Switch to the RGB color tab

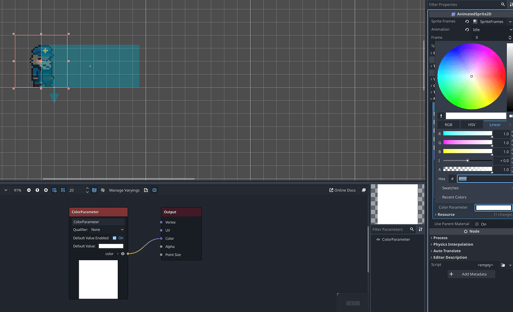point(448,124)
